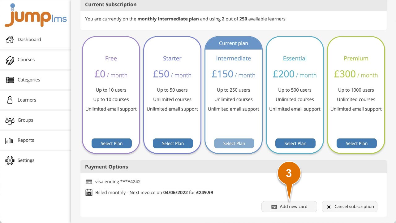This screenshot has width=396, height=223.
Task: Cancel subscription button
Action: 350,207
